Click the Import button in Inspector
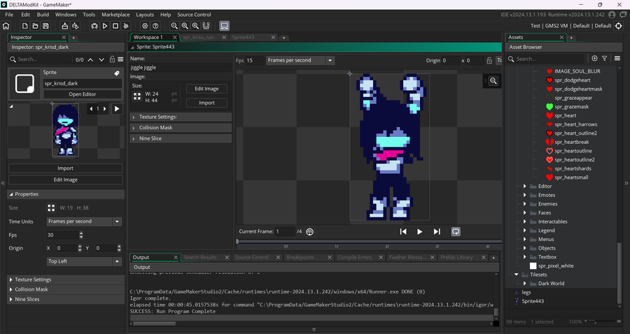Image resolution: width=630 pixels, height=334 pixels. click(66, 168)
